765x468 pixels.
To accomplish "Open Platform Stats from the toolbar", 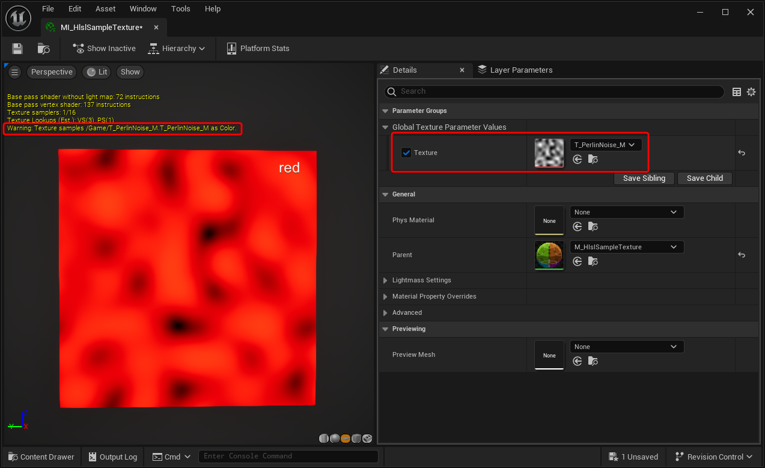I will coord(258,49).
